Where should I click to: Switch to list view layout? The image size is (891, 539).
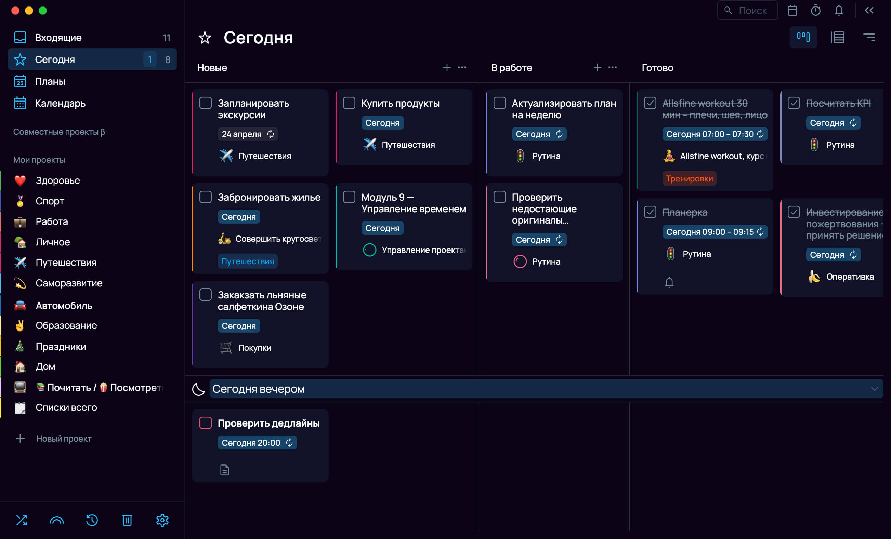(837, 37)
